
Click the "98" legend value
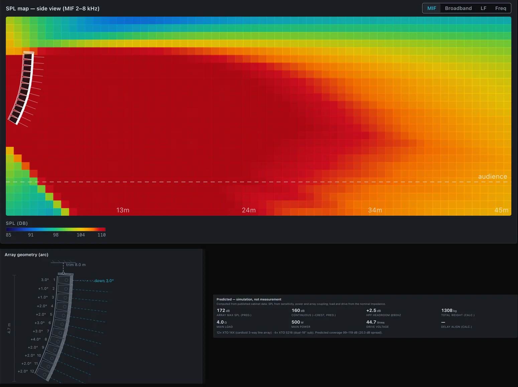pyautogui.click(x=56, y=235)
